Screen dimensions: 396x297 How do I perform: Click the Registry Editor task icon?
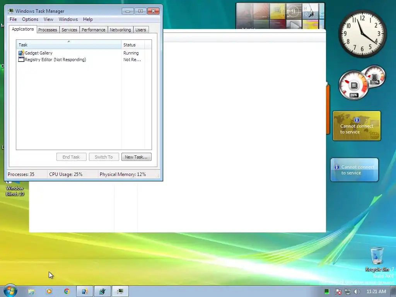(x=21, y=59)
